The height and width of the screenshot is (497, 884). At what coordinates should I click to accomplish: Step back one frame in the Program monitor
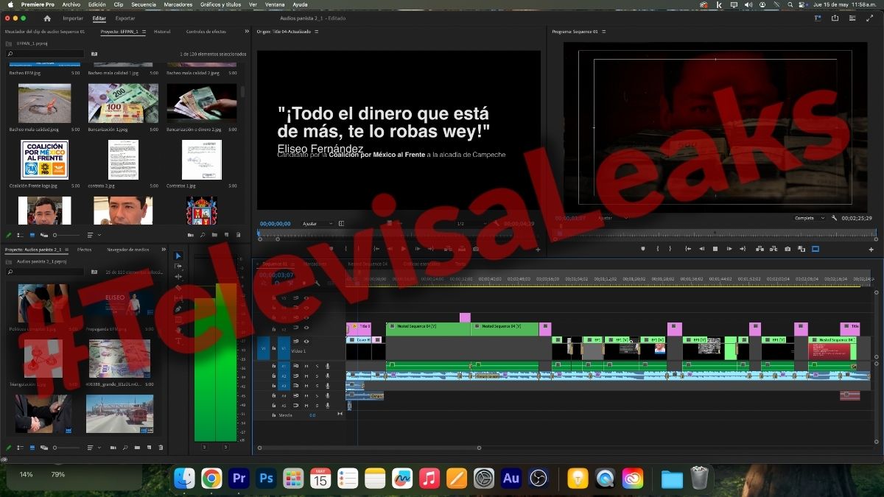click(701, 249)
